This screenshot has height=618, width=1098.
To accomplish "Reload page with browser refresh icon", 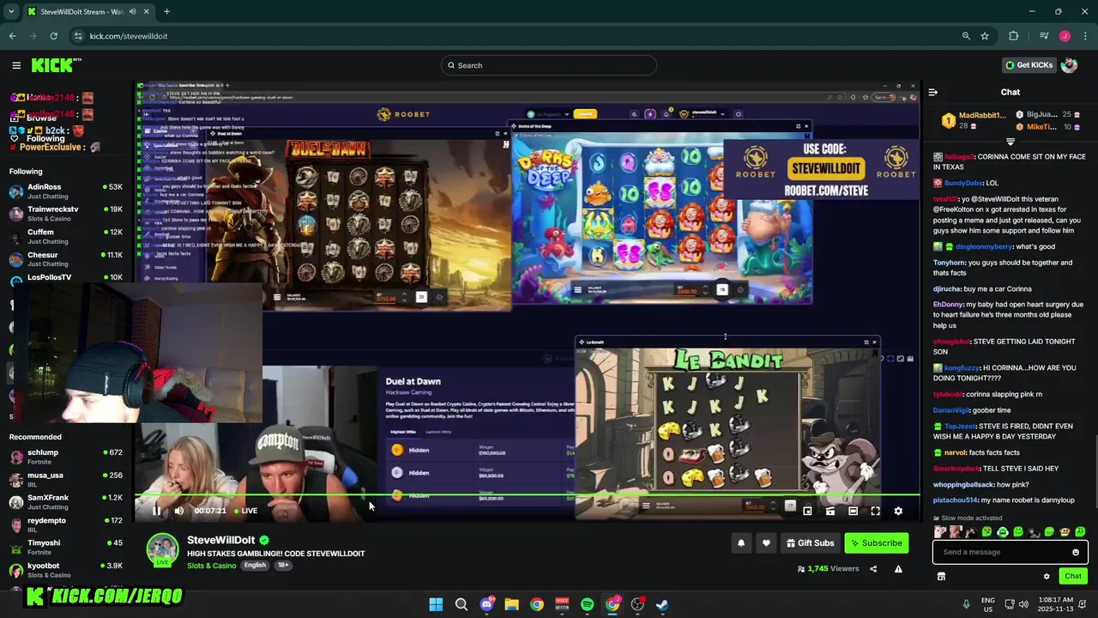I will click(53, 36).
